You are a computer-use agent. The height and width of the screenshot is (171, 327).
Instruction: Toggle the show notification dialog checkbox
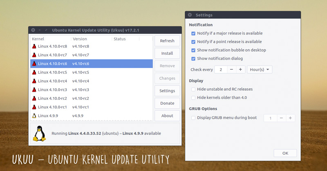(x=193, y=59)
